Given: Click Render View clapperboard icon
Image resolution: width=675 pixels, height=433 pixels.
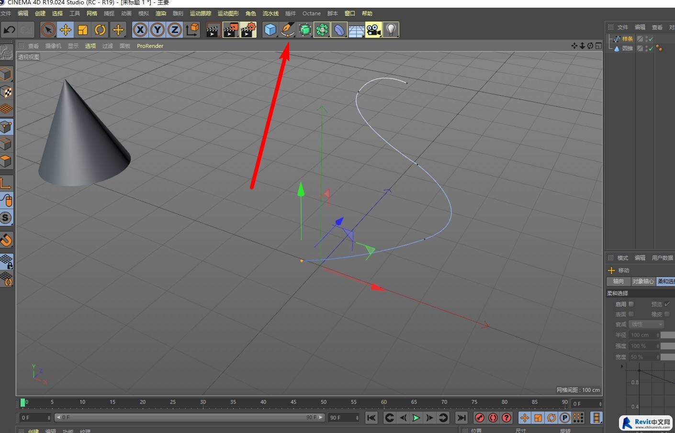Looking at the screenshot, I should (214, 30).
